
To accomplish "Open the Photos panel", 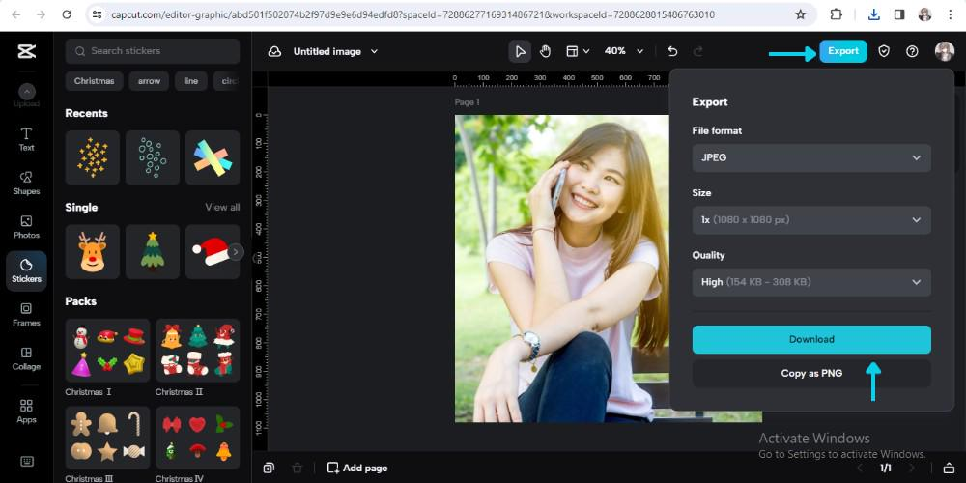I will pyautogui.click(x=26, y=227).
